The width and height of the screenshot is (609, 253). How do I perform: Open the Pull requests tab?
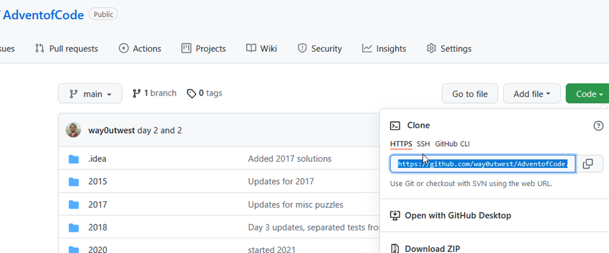click(67, 49)
